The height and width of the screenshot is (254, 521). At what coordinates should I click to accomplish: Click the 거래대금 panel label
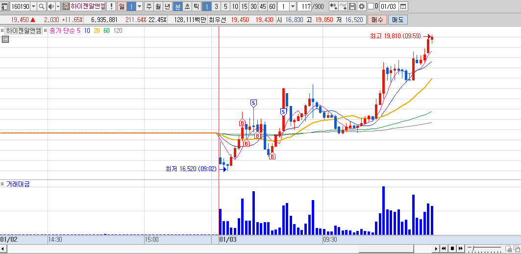click(x=18, y=184)
